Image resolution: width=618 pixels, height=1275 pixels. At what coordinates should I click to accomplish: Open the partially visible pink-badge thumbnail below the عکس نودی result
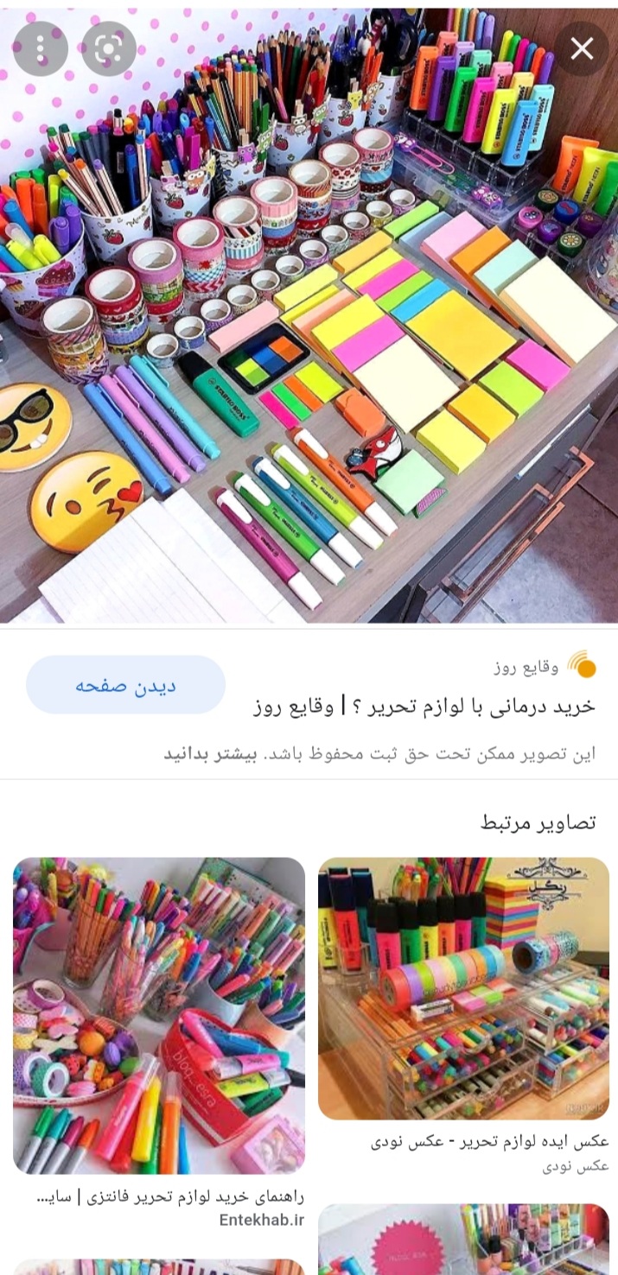click(x=463, y=1240)
